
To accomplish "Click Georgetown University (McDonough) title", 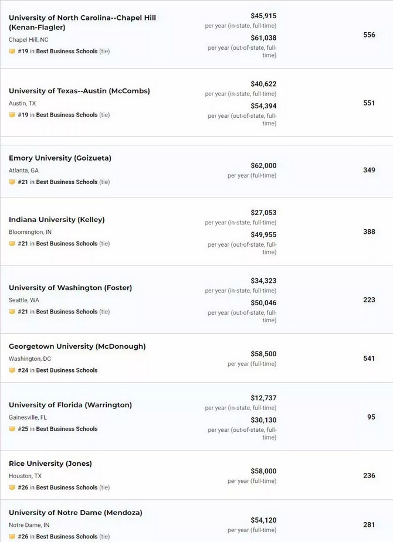I will (77, 346).
